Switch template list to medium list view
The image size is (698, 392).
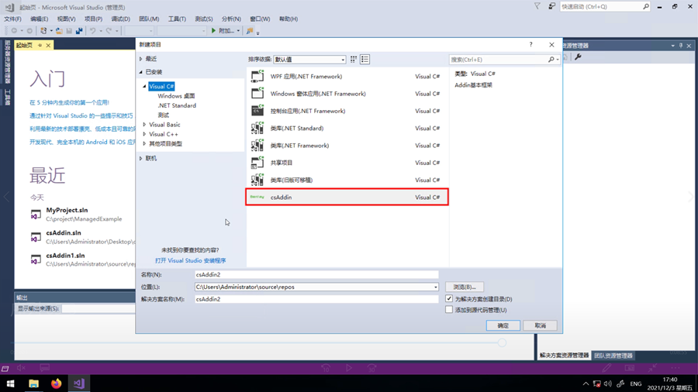(x=365, y=59)
